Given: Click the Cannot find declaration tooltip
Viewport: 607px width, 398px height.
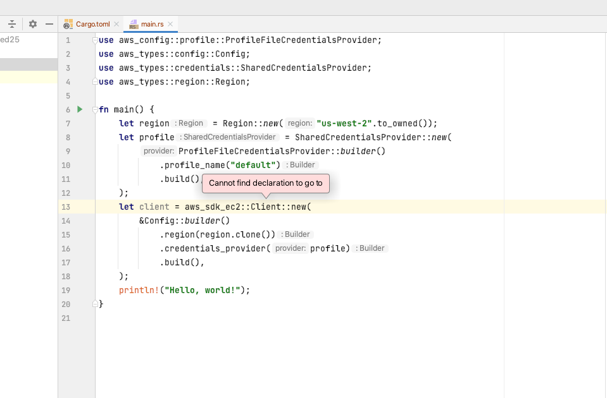Looking at the screenshot, I should pyautogui.click(x=266, y=183).
